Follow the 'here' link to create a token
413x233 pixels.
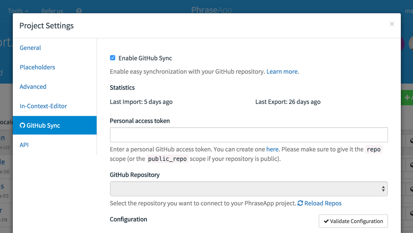[x=272, y=149]
